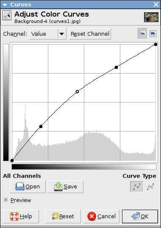Click the horizontal gradient bar below graph
The width and height of the screenshot is (161, 228).
point(84,167)
